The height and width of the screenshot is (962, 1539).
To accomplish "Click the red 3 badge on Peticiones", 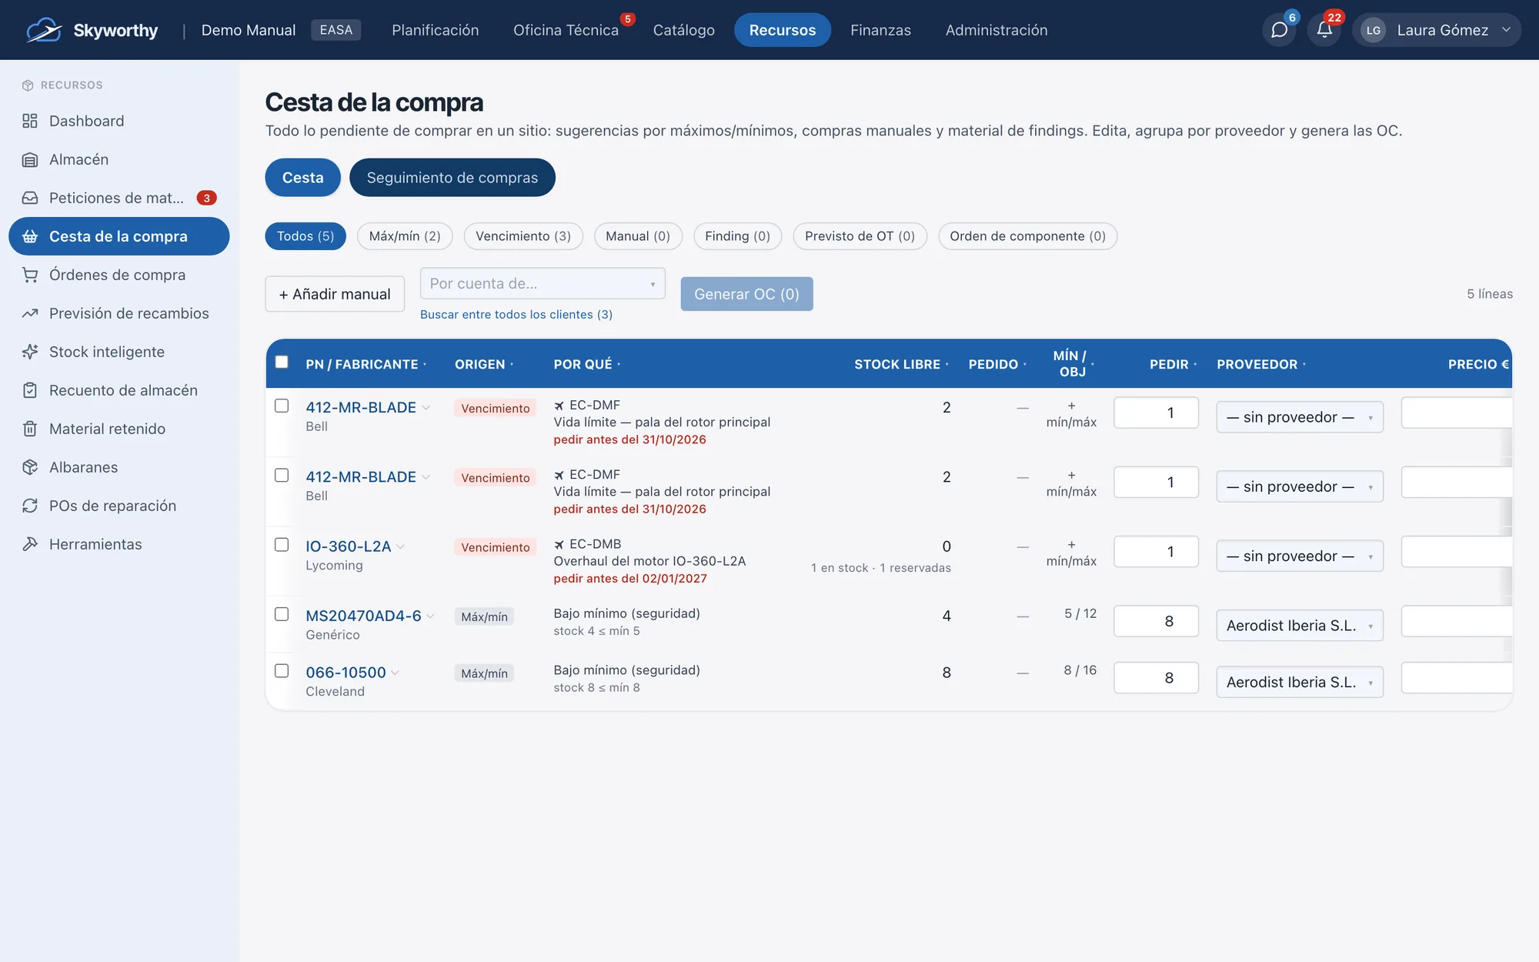I will [206, 198].
